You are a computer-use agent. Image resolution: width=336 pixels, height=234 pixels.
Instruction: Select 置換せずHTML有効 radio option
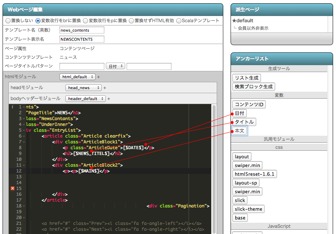(131, 21)
